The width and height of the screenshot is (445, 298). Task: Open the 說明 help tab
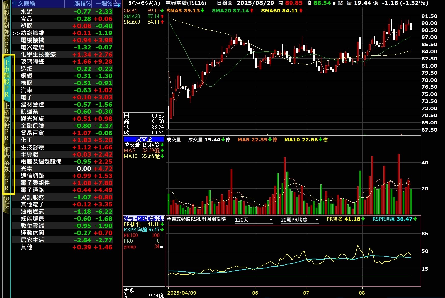tap(7, 203)
